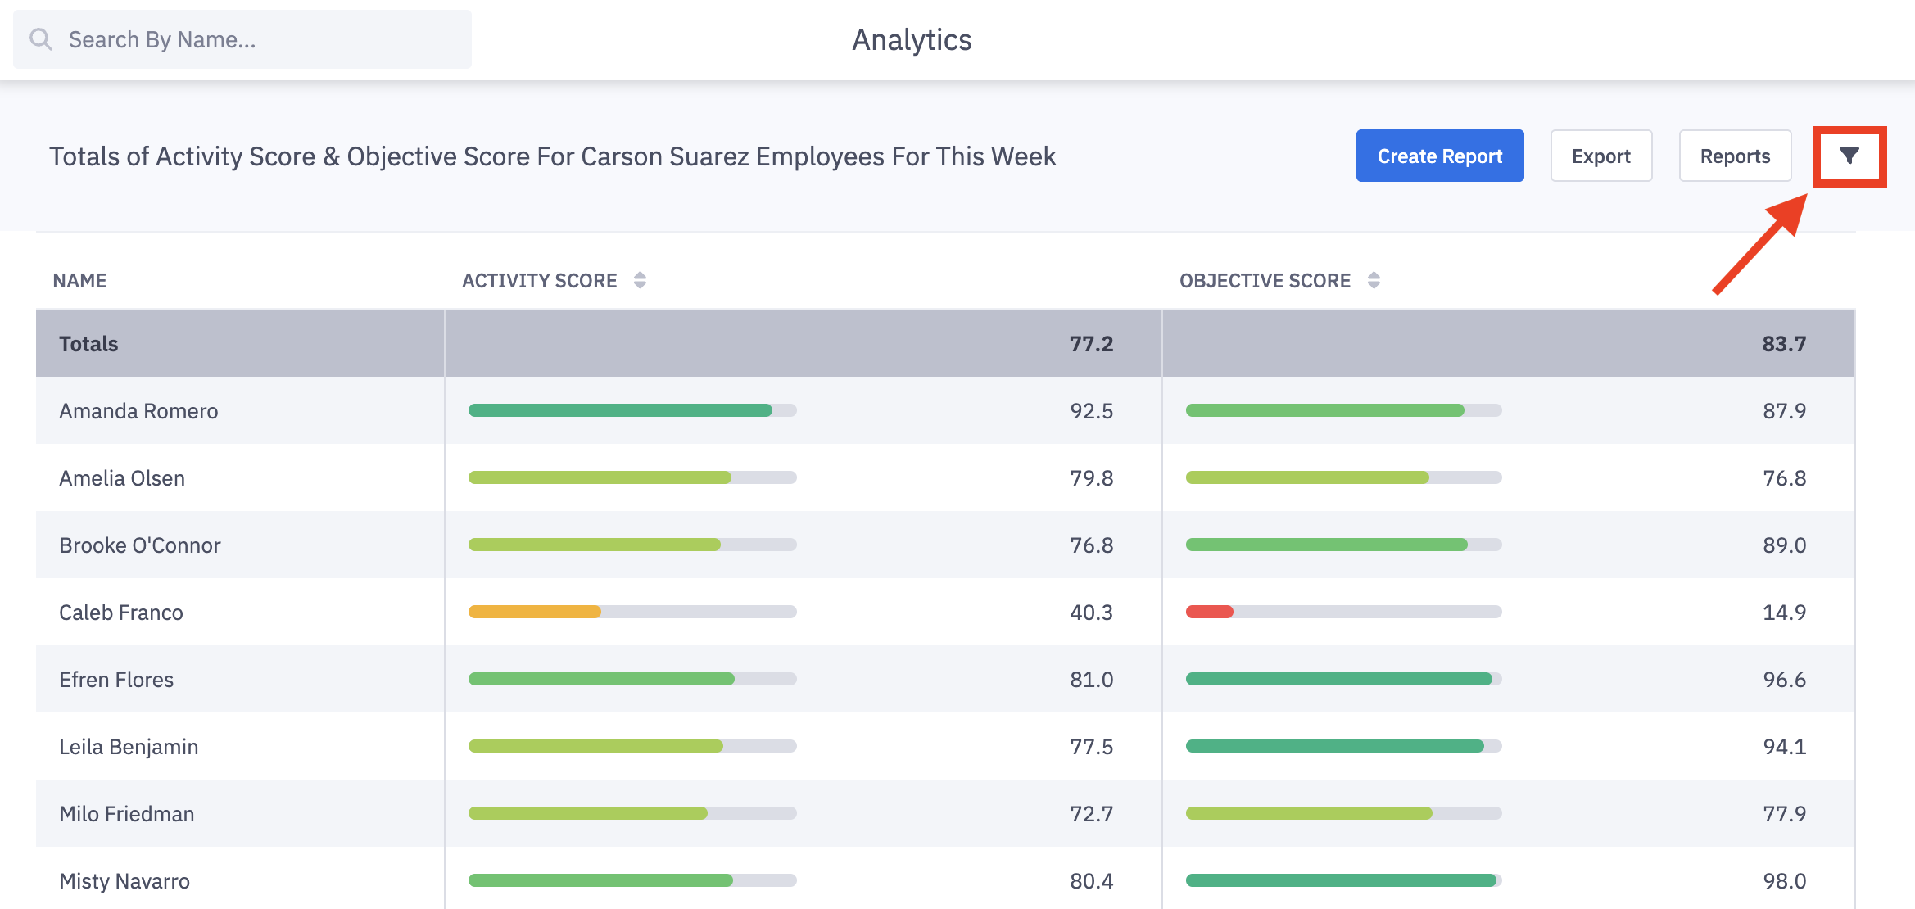Image resolution: width=1915 pixels, height=909 pixels.
Task: Open the filter funnel icon
Action: click(1849, 156)
